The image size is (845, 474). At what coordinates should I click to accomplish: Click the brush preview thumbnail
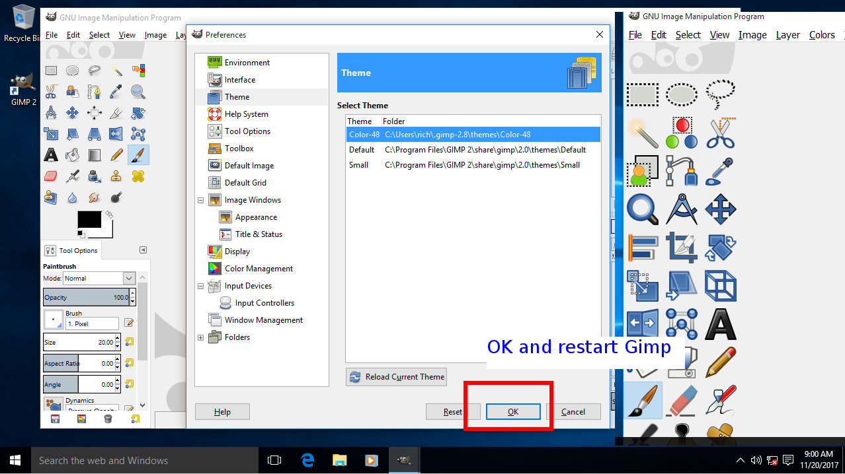click(53, 320)
